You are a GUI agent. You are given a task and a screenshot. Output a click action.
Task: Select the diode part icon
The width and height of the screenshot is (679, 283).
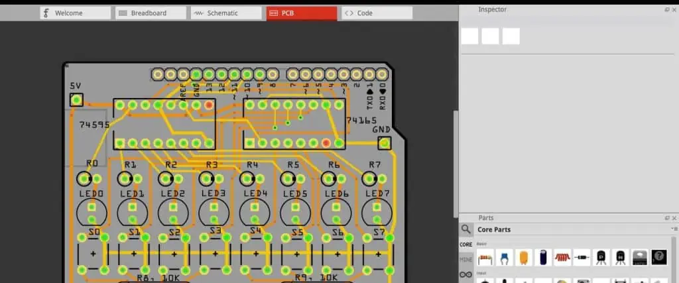click(x=582, y=256)
